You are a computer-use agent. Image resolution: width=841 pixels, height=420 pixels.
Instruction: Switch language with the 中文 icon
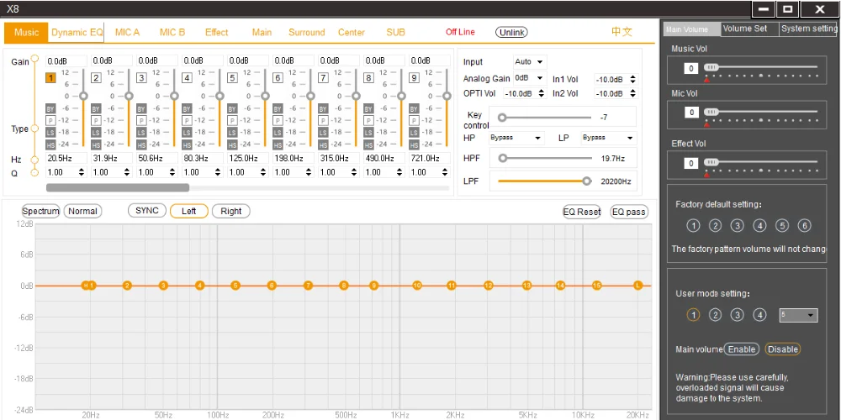click(621, 32)
